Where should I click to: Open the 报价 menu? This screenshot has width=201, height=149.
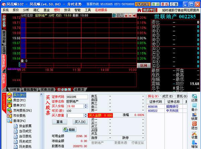tap(16, 10)
